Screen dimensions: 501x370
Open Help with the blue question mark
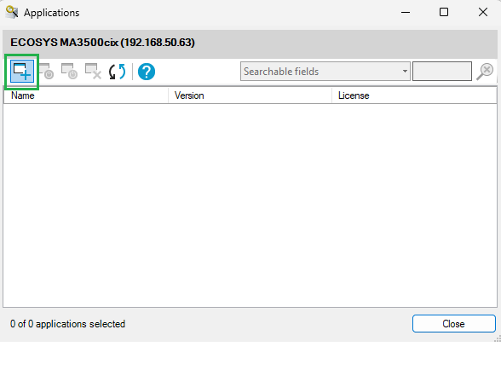147,72
